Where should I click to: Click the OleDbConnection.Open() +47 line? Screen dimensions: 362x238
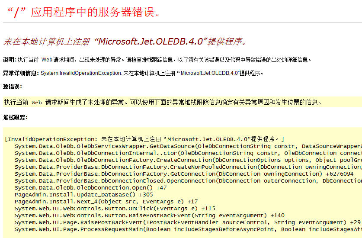90,187
